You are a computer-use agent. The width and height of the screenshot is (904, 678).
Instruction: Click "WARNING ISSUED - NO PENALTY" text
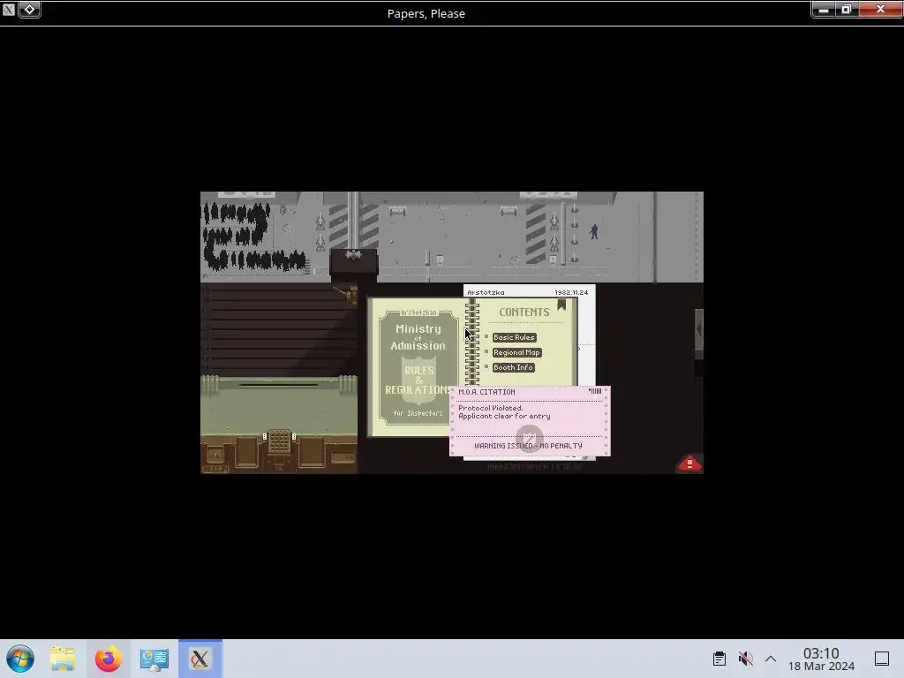[528, 446]
